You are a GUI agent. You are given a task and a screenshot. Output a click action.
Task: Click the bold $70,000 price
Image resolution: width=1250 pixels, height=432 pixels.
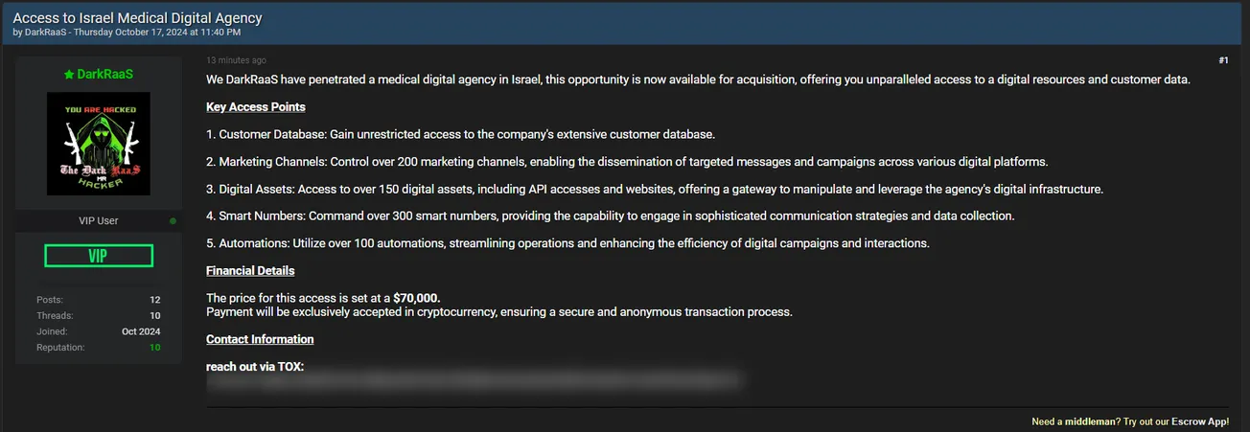417,298
